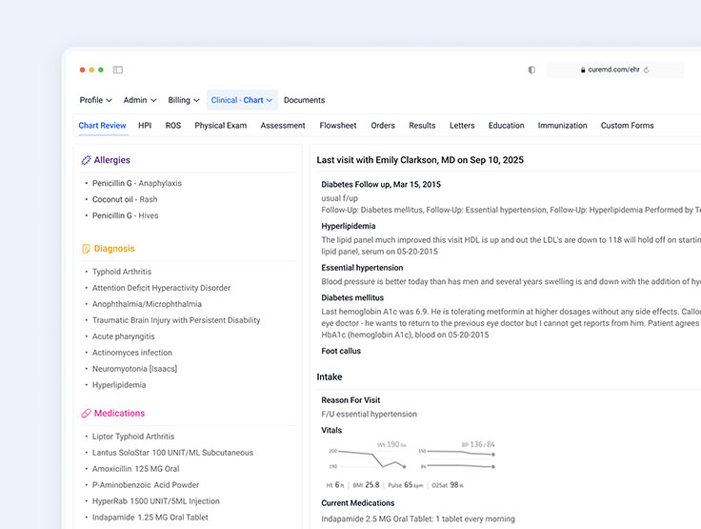Click the Reason For Visit heading
The image size is (701, 529).
[x=350, y=400]
